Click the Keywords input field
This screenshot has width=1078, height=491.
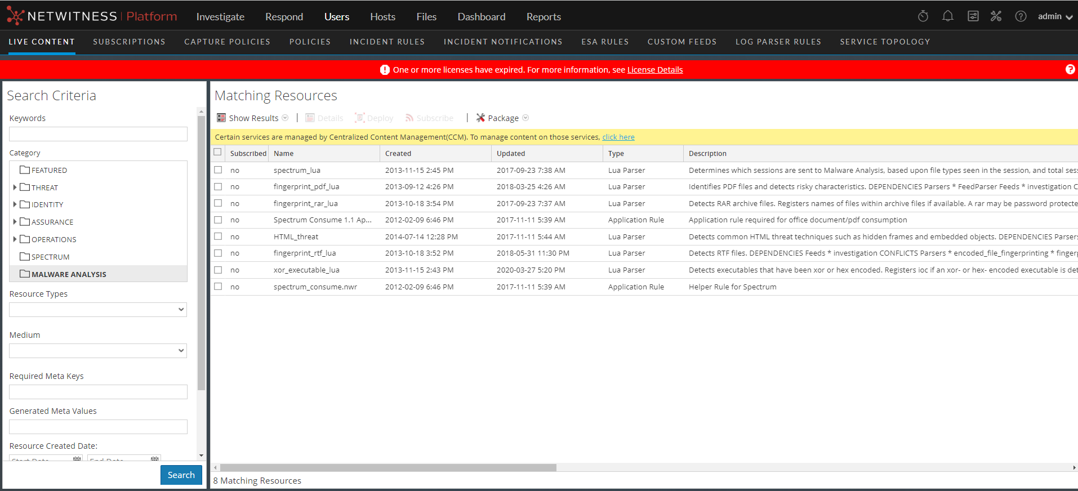pyautogui.click(x=98, y=134)
